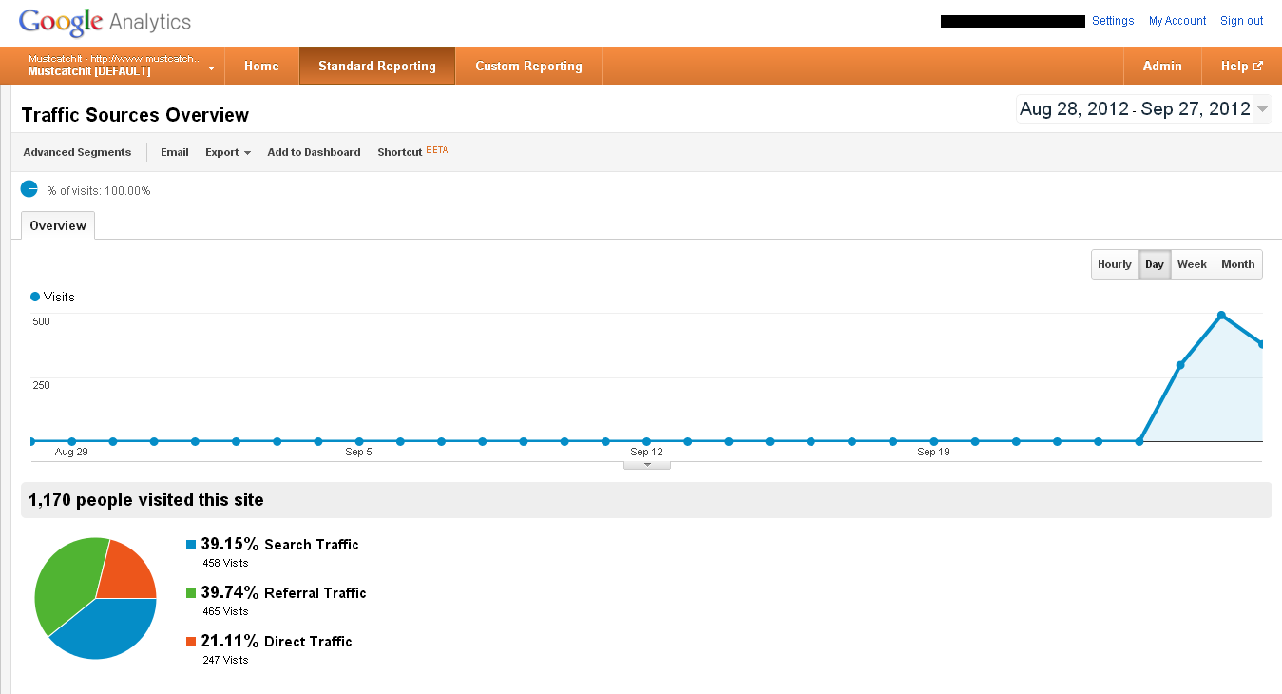Select the Overview tab
Viewport: 1282px width, 694px height.
58,225
